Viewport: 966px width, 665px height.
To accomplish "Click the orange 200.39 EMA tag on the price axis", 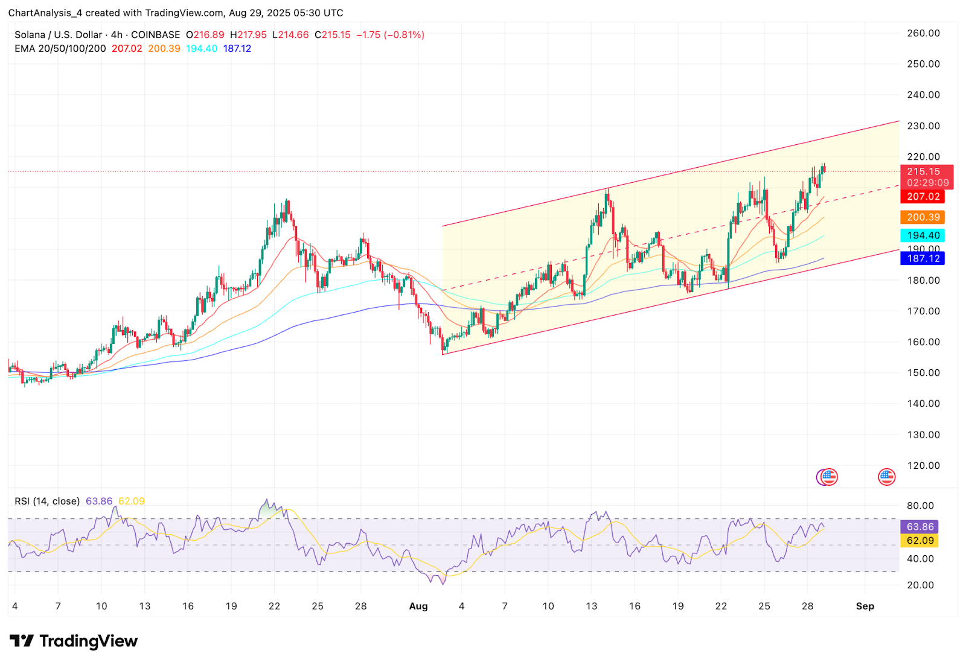I will pos(923,217).
